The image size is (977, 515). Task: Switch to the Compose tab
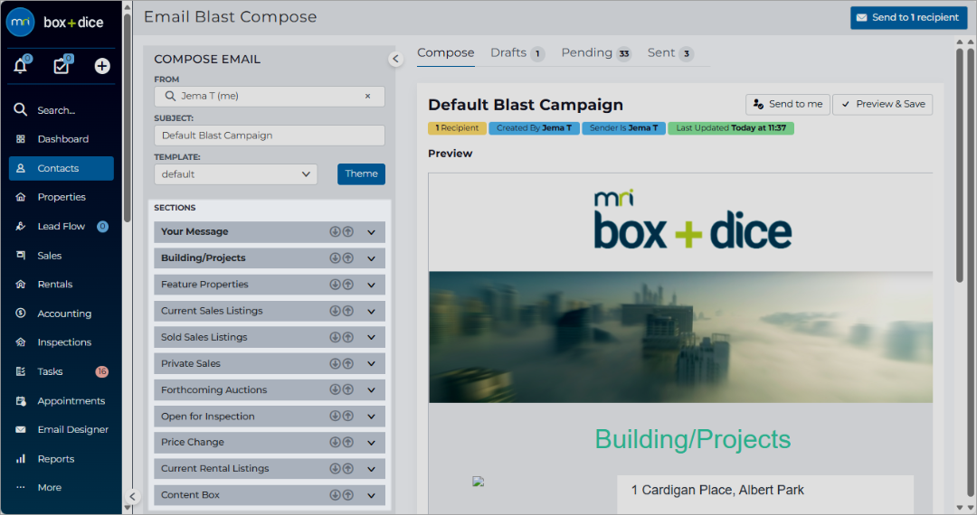(x=445, y=53)
